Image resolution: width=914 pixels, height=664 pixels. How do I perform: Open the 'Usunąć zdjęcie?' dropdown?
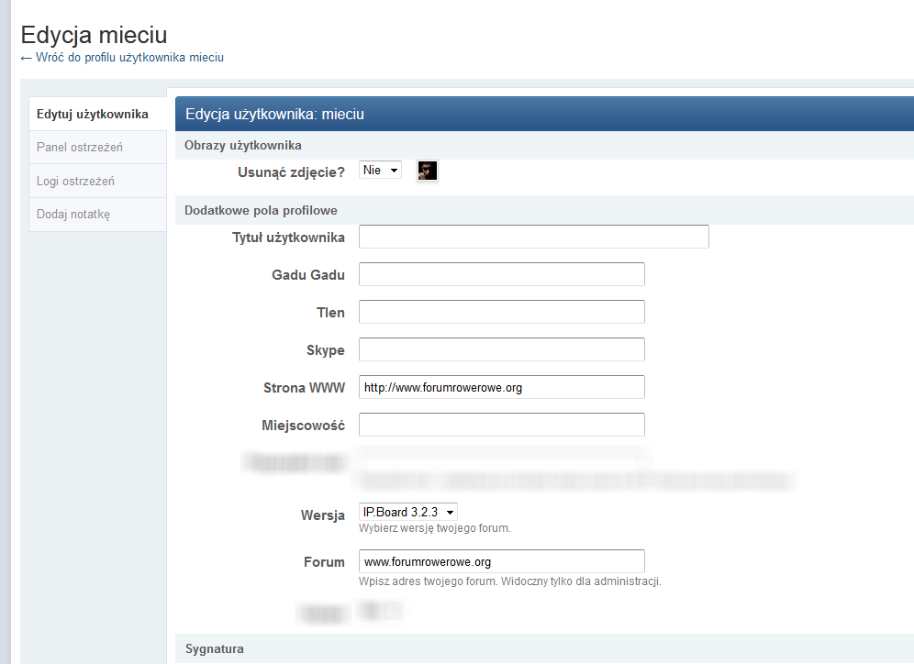pyautogui.click(x=379, y=169)
